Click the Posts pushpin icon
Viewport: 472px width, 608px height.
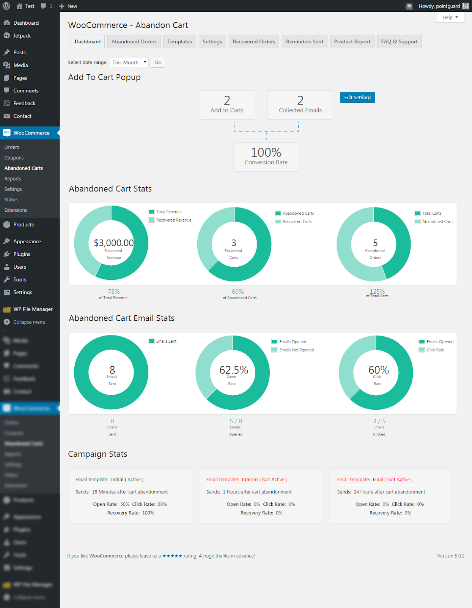point(7,52)
